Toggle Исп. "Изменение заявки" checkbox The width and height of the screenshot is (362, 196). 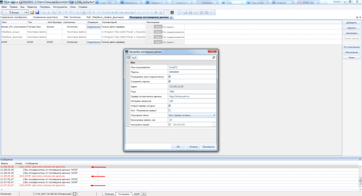[x=169, y=110]
